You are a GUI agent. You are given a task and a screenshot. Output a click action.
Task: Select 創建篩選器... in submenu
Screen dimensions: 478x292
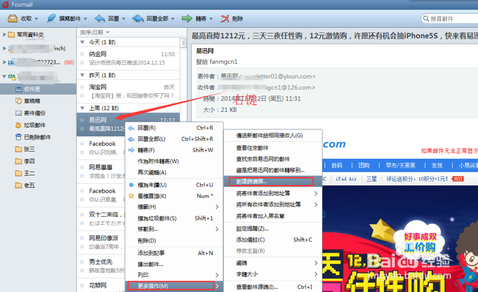[273, 181]
